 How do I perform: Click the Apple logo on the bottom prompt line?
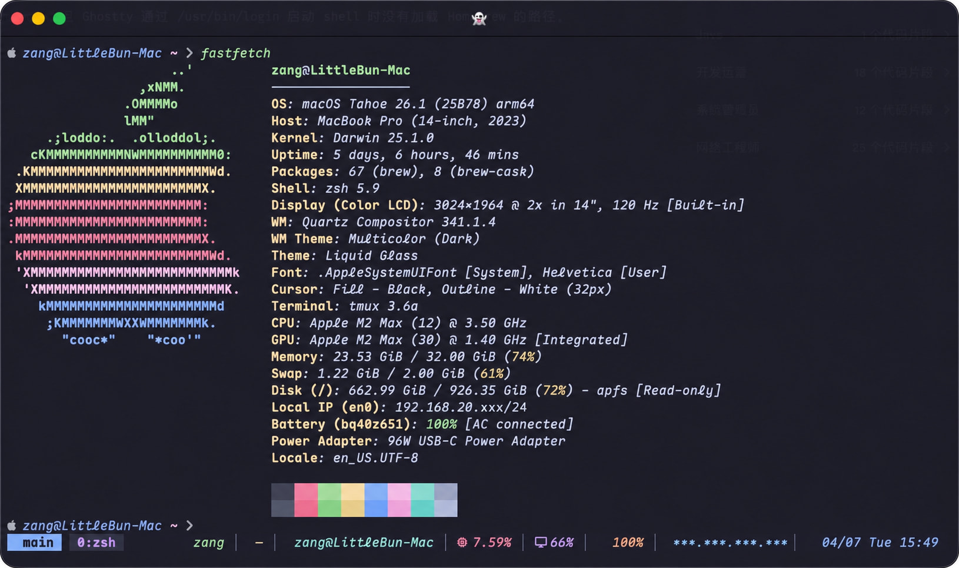pos(12,525)
